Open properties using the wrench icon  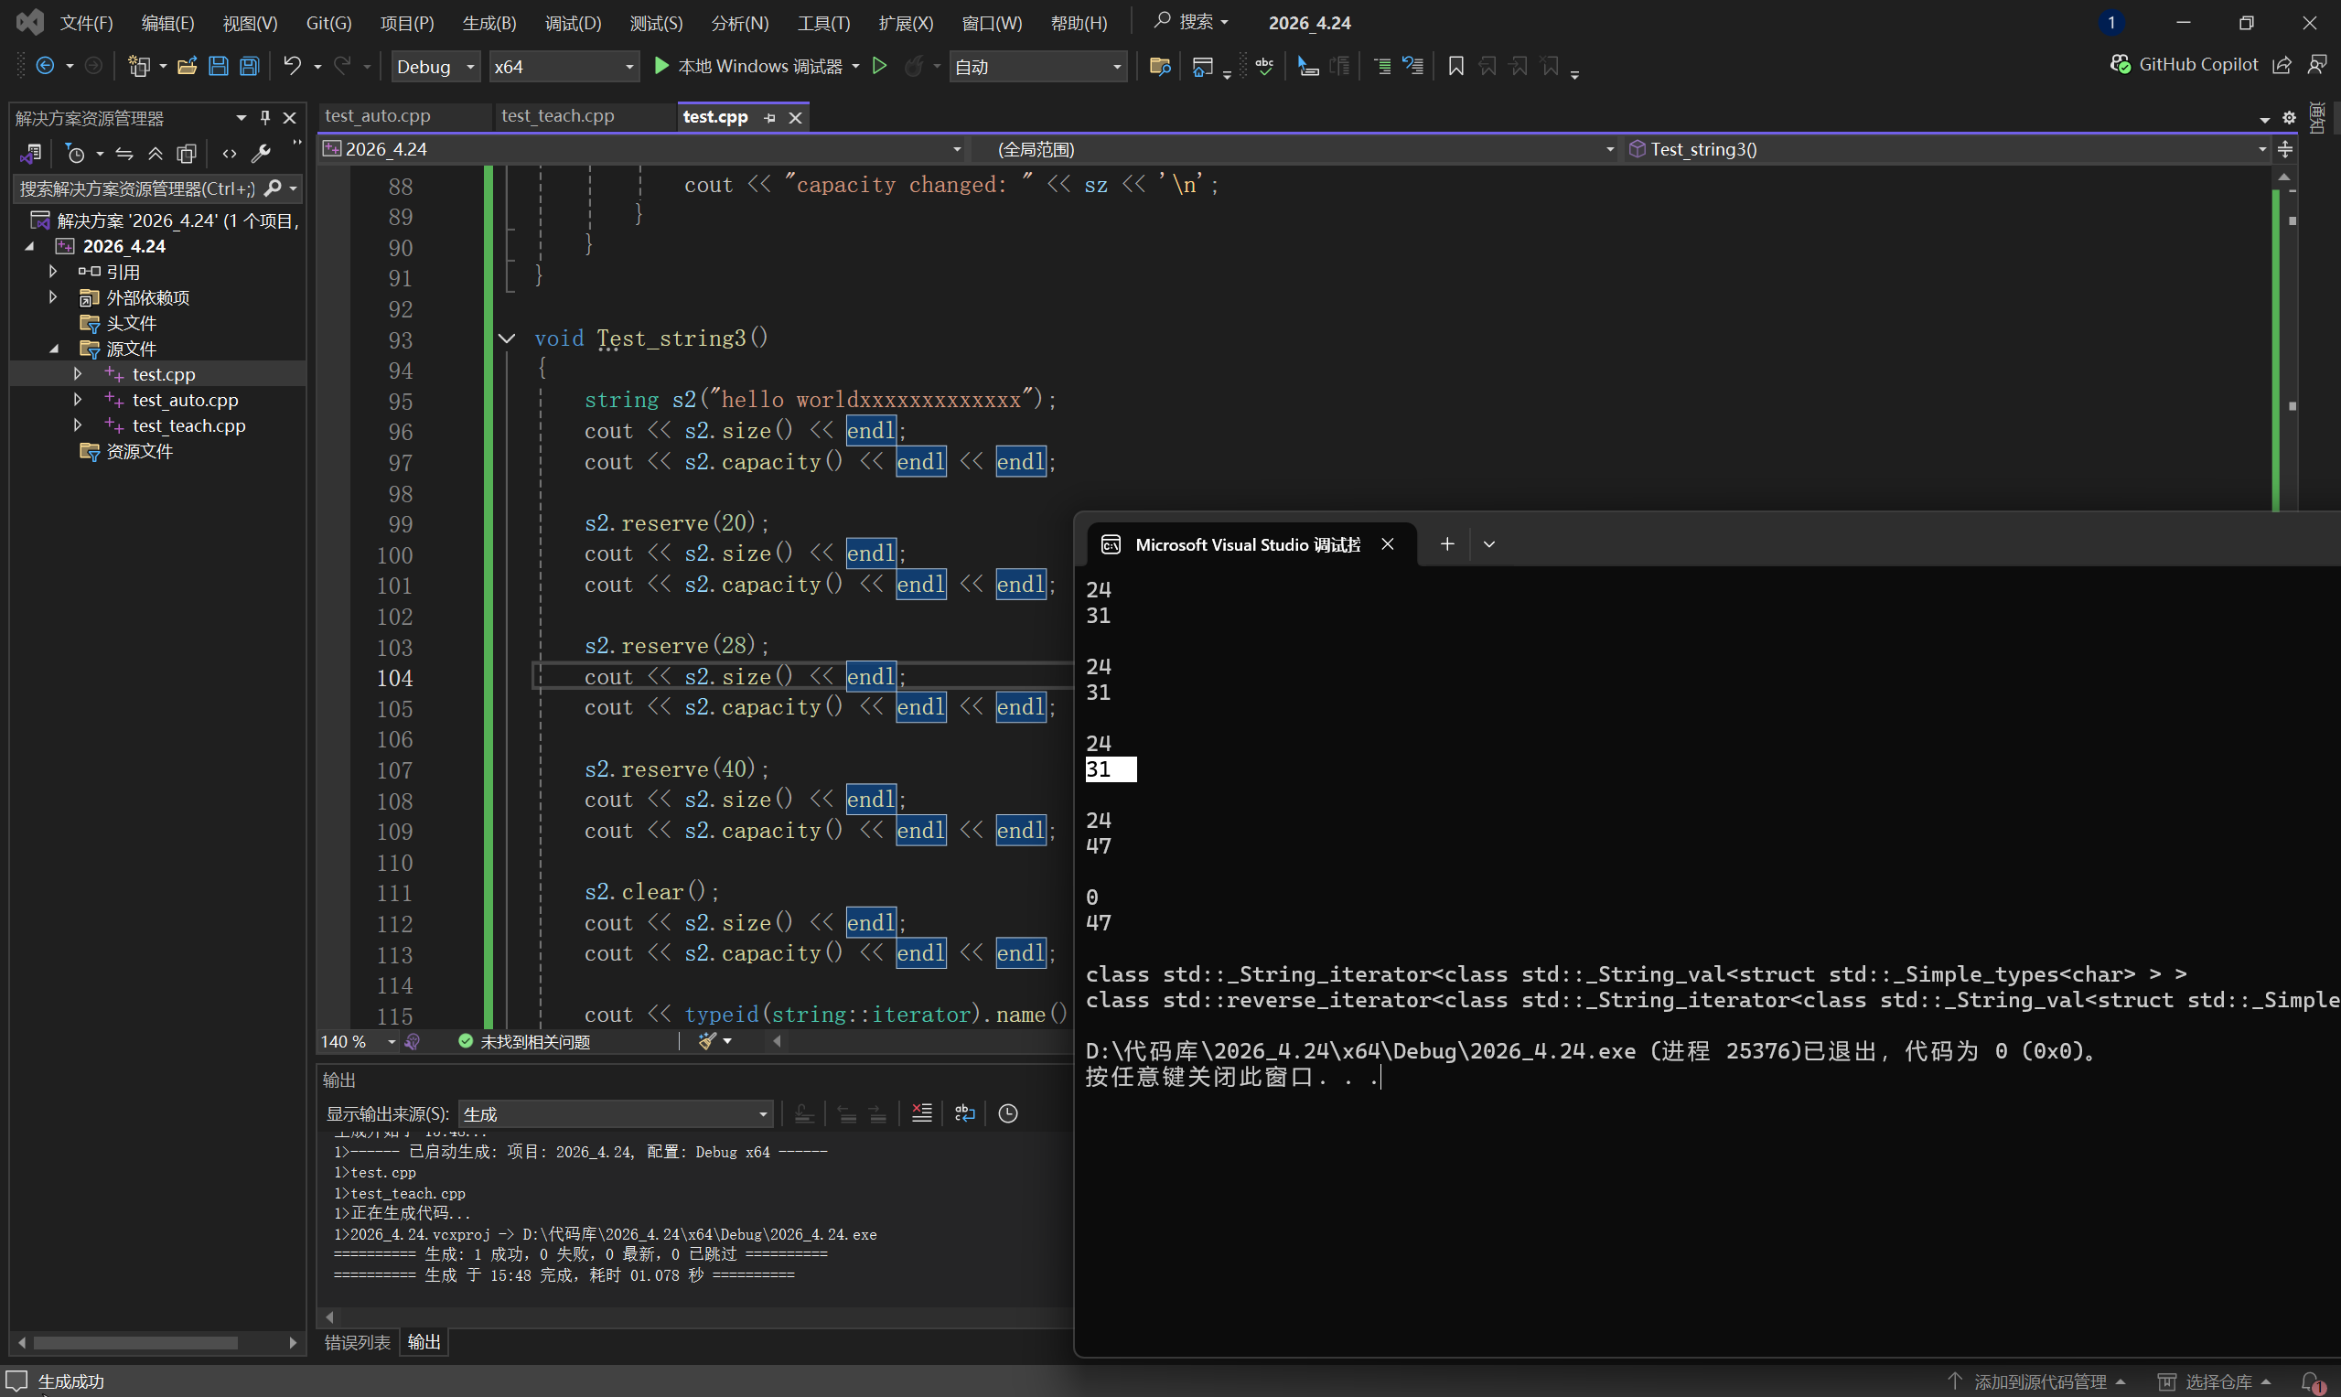[x=262, y=154]
